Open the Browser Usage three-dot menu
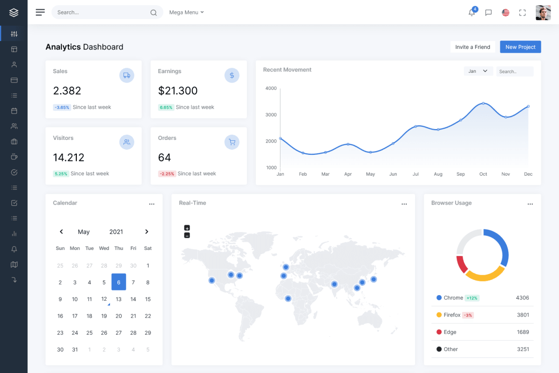Screen dimensions: 559x373 coord(530,204)
